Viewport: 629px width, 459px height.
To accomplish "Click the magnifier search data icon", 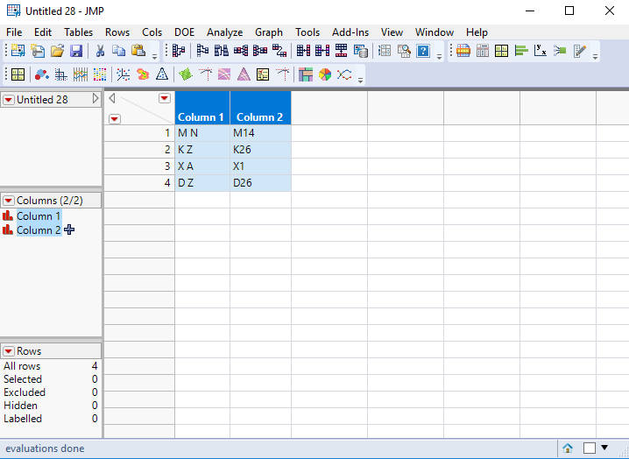I will [404, 51].
